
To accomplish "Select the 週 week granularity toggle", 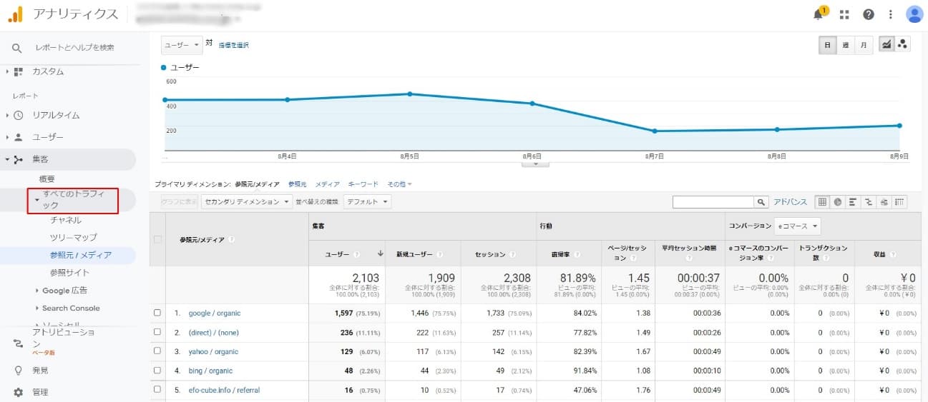I will [846, 45].
